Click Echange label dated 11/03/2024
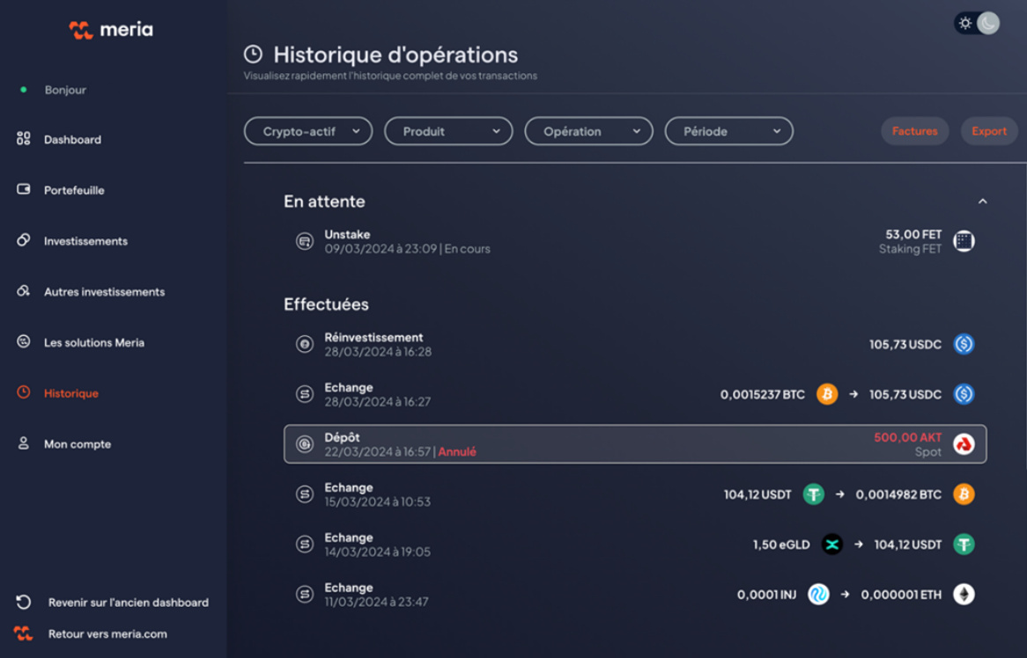Image resolution: width=1027 pixels, height=658 pixels. pyautogui.click(x=349, y=588)
